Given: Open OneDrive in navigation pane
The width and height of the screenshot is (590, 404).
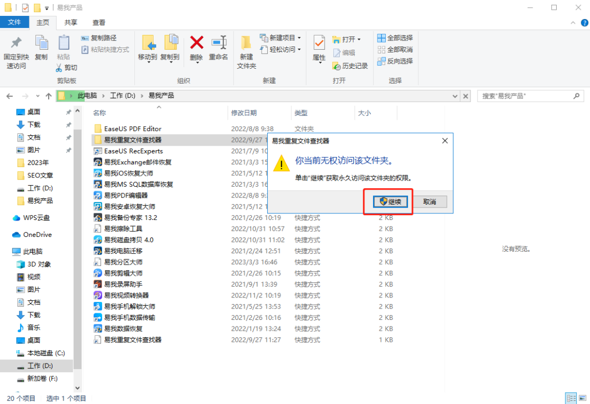Looking at the screenshot, I should pyautogui.click(x=32, y=235).
